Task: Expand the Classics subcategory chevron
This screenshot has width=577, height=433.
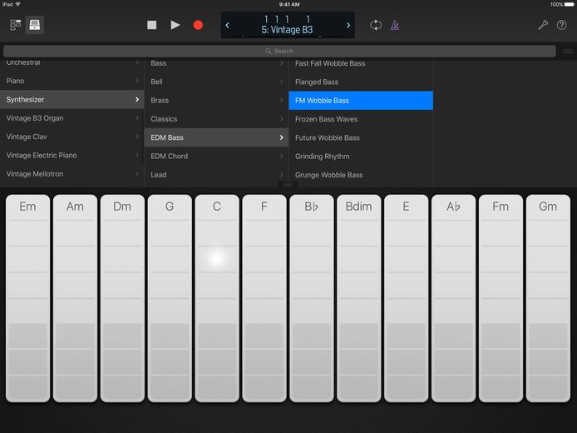Action: (x=282, y=119)
